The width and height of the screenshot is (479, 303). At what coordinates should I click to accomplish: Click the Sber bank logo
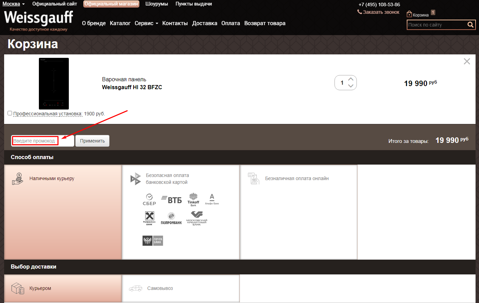pyautogui.click(x=149, y=199)
